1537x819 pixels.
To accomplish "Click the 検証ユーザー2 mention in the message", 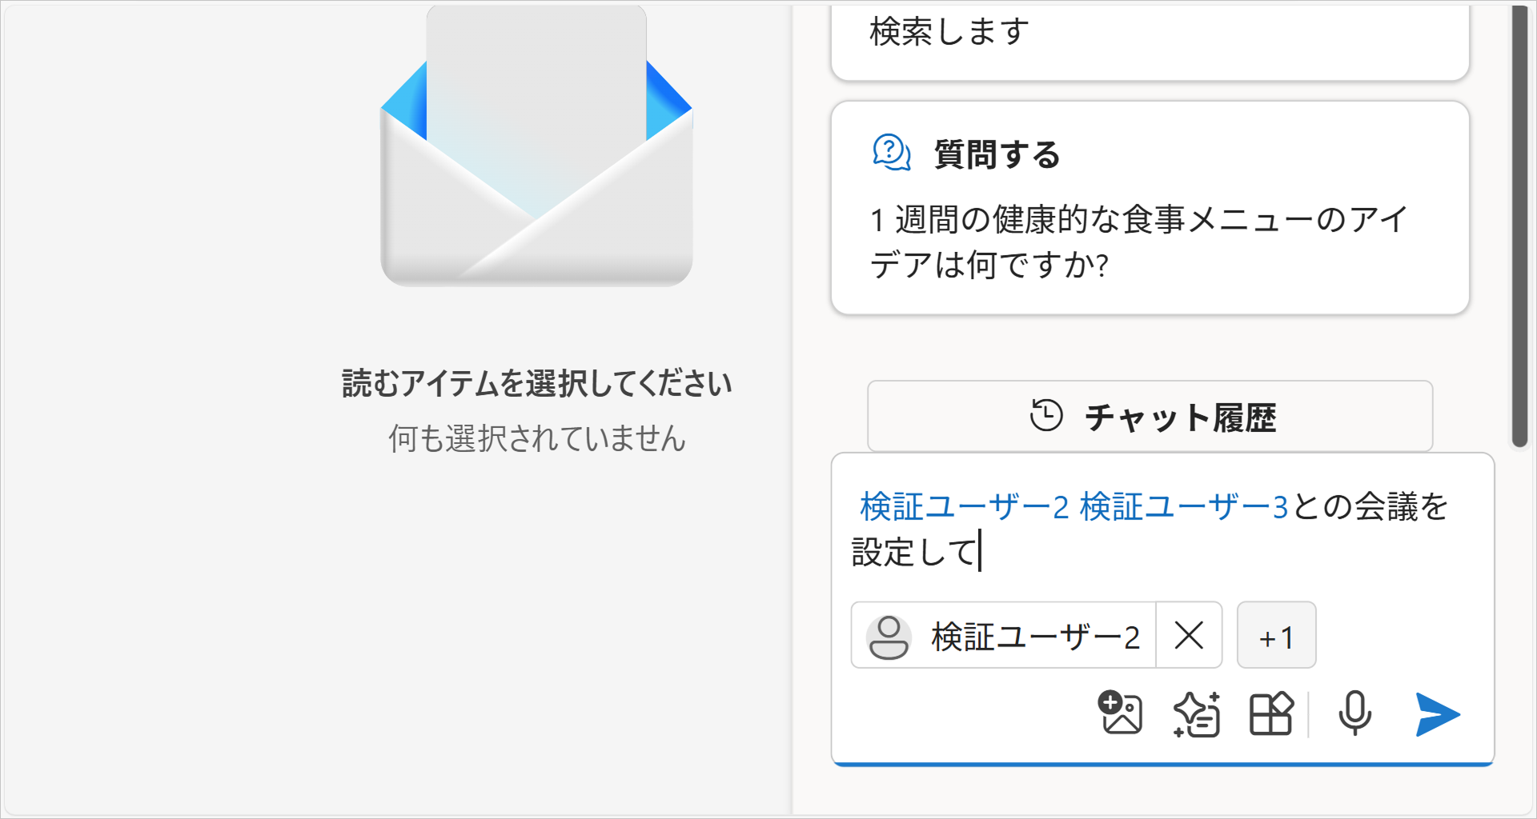I will coord(964,507).
